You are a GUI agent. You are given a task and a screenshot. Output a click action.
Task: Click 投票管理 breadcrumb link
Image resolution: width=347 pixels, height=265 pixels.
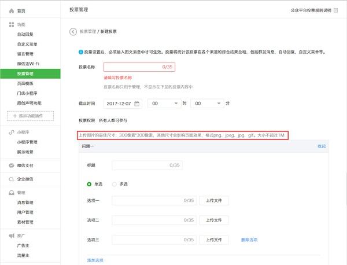pyautogui.click(x=88, y=31)
